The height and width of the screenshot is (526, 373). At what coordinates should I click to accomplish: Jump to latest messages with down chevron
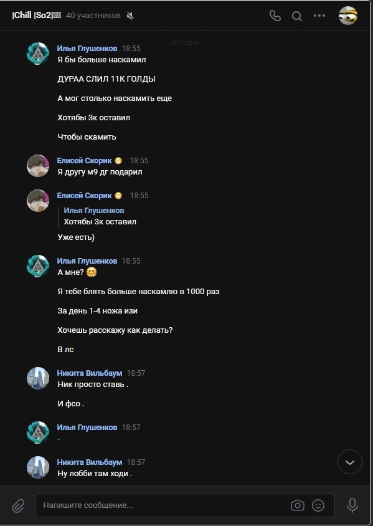[x=350, y=462]
